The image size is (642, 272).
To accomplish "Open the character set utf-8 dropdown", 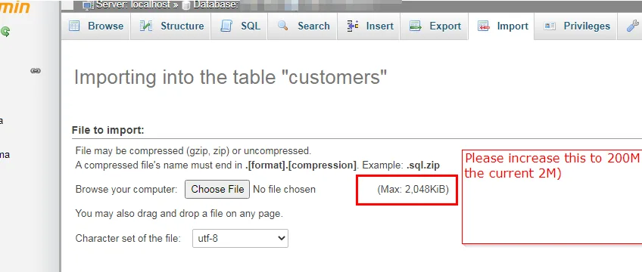I will click(x=240, y=238).
